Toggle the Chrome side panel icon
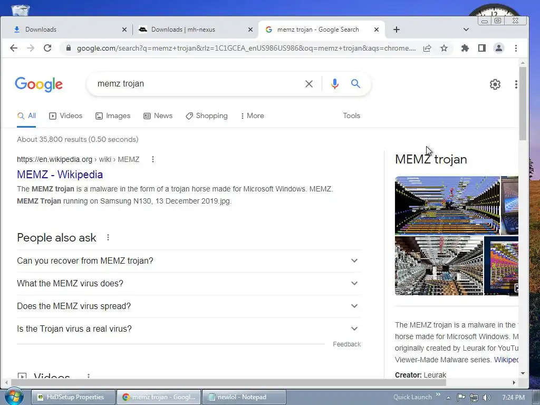Screen dimensions: 540x405 coord(482,48)
